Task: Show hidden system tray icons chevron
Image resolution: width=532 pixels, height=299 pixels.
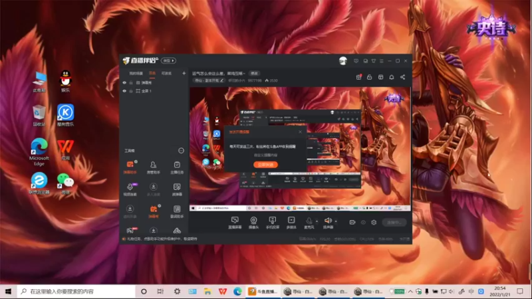Action: (x=410, y=292)
